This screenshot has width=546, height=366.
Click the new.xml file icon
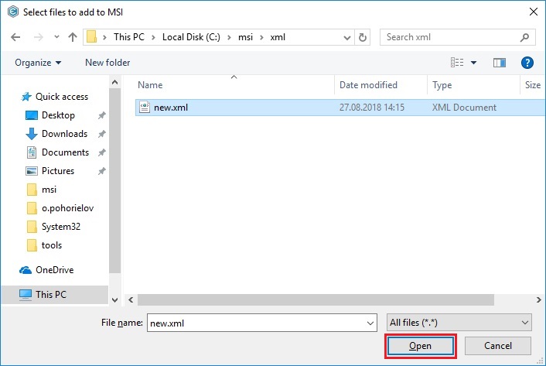pos(145,108)
